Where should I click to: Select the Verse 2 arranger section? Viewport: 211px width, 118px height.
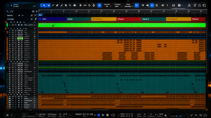(x=154, y=19)
